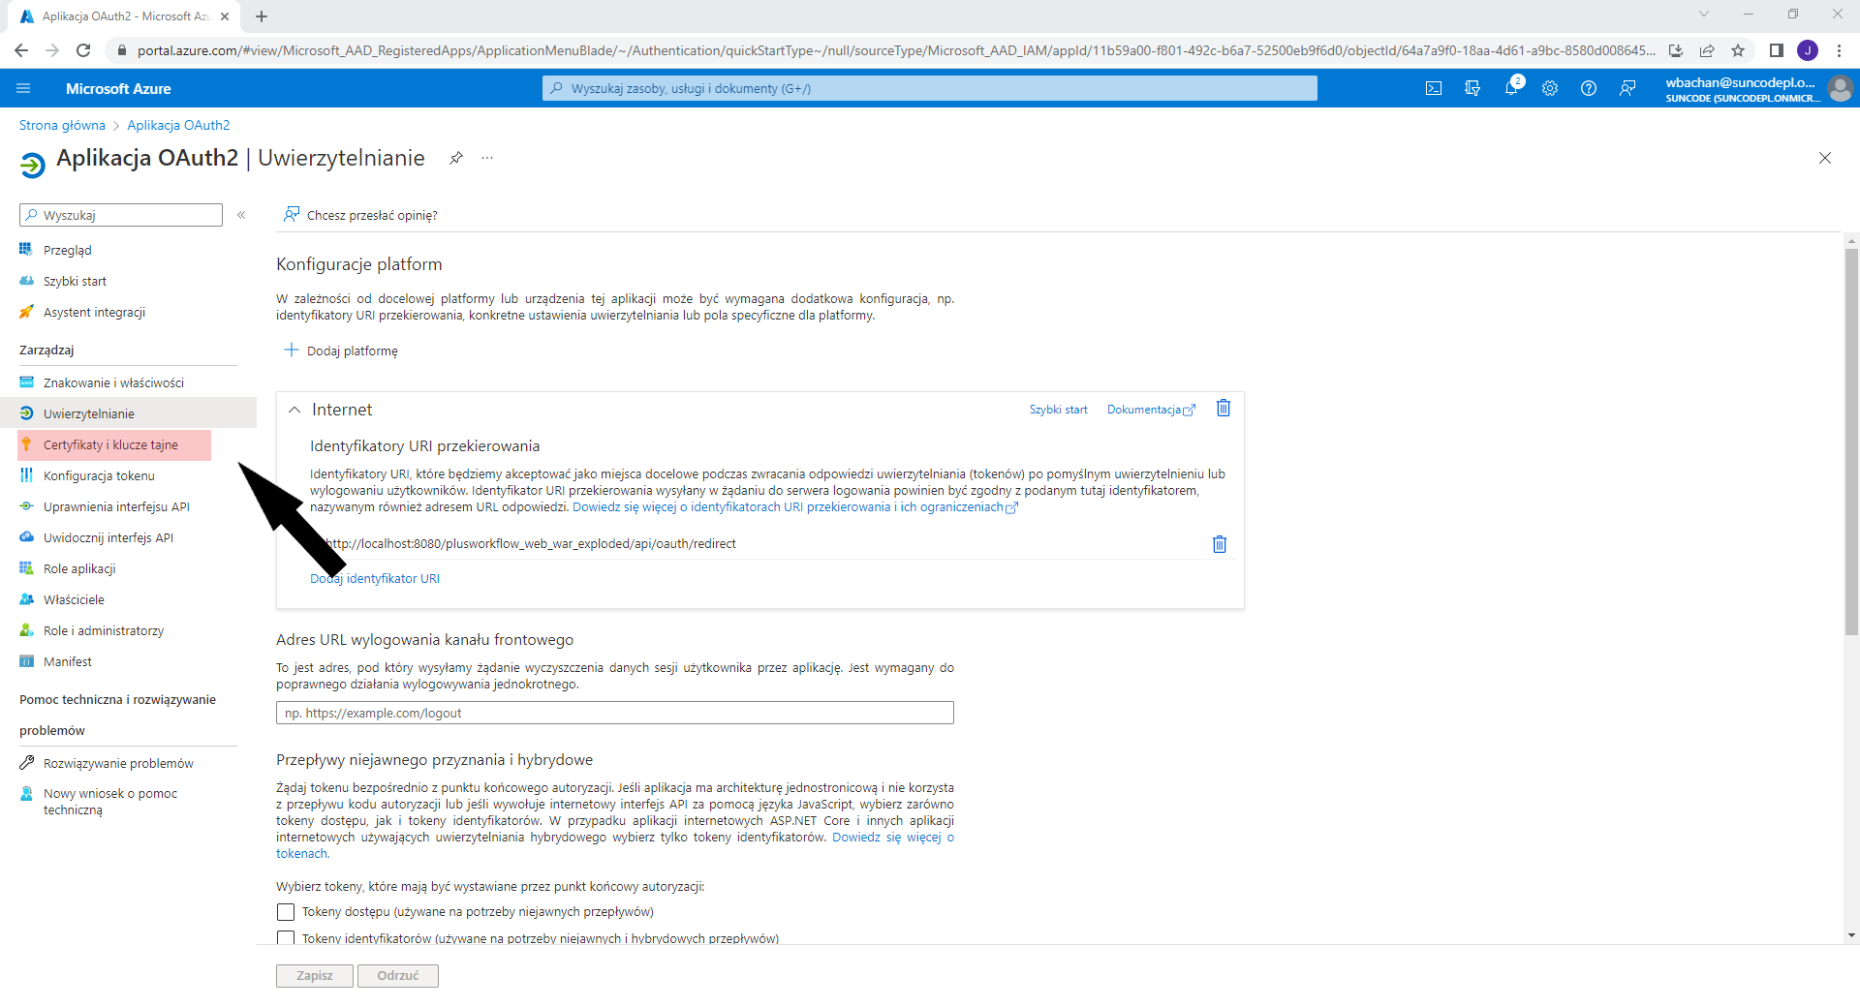
Task: Click Microsoft Azure home logo text
Action: pos(118,88)
